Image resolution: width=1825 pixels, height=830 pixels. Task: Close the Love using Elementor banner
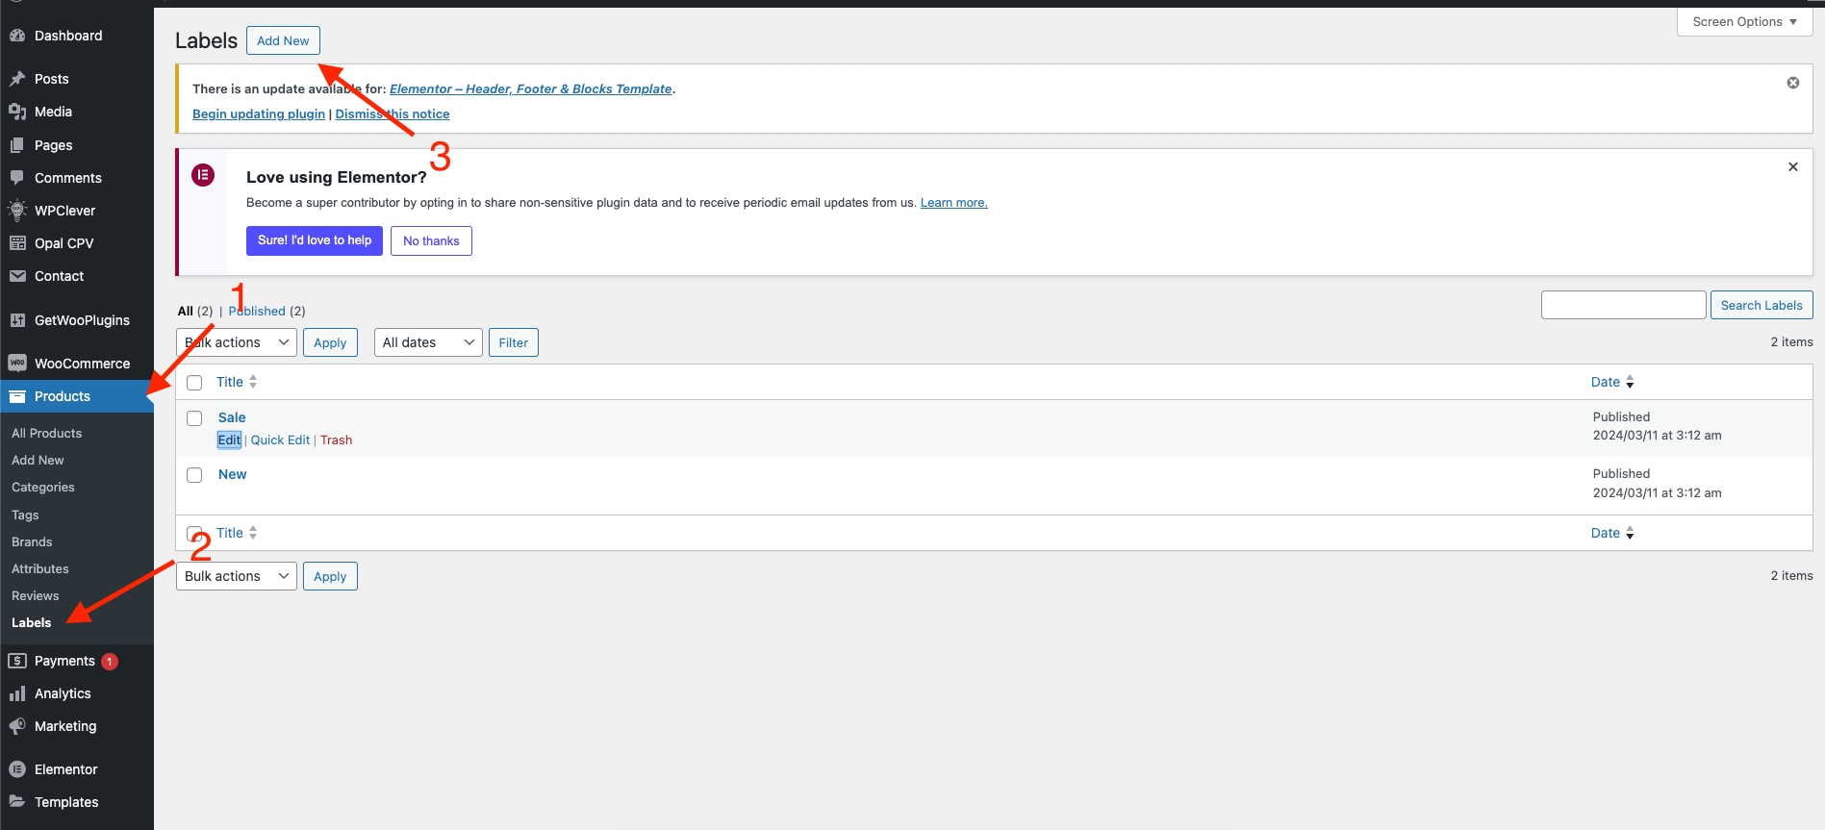tap(1793, 167)
